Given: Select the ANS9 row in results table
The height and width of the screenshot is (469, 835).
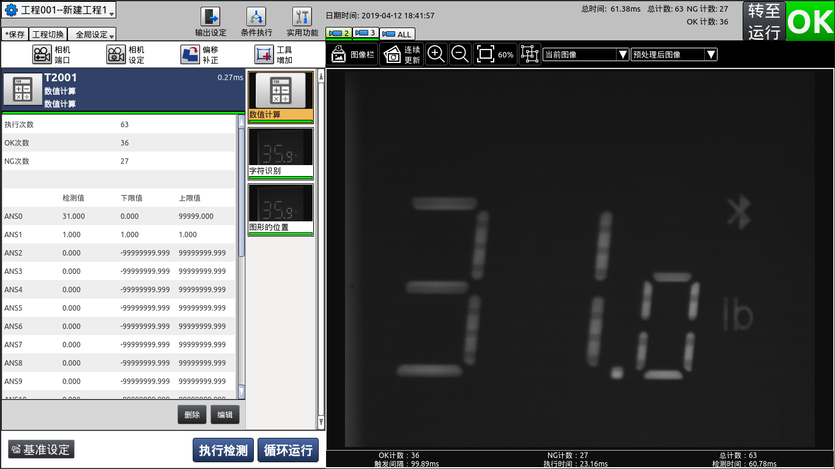Looking at the screenshot, I should pyautogui.click(x=118, y=381).
